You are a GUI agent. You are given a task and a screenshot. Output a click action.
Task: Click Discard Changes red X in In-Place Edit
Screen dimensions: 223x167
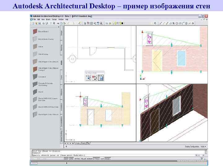[x=94, y=78]
